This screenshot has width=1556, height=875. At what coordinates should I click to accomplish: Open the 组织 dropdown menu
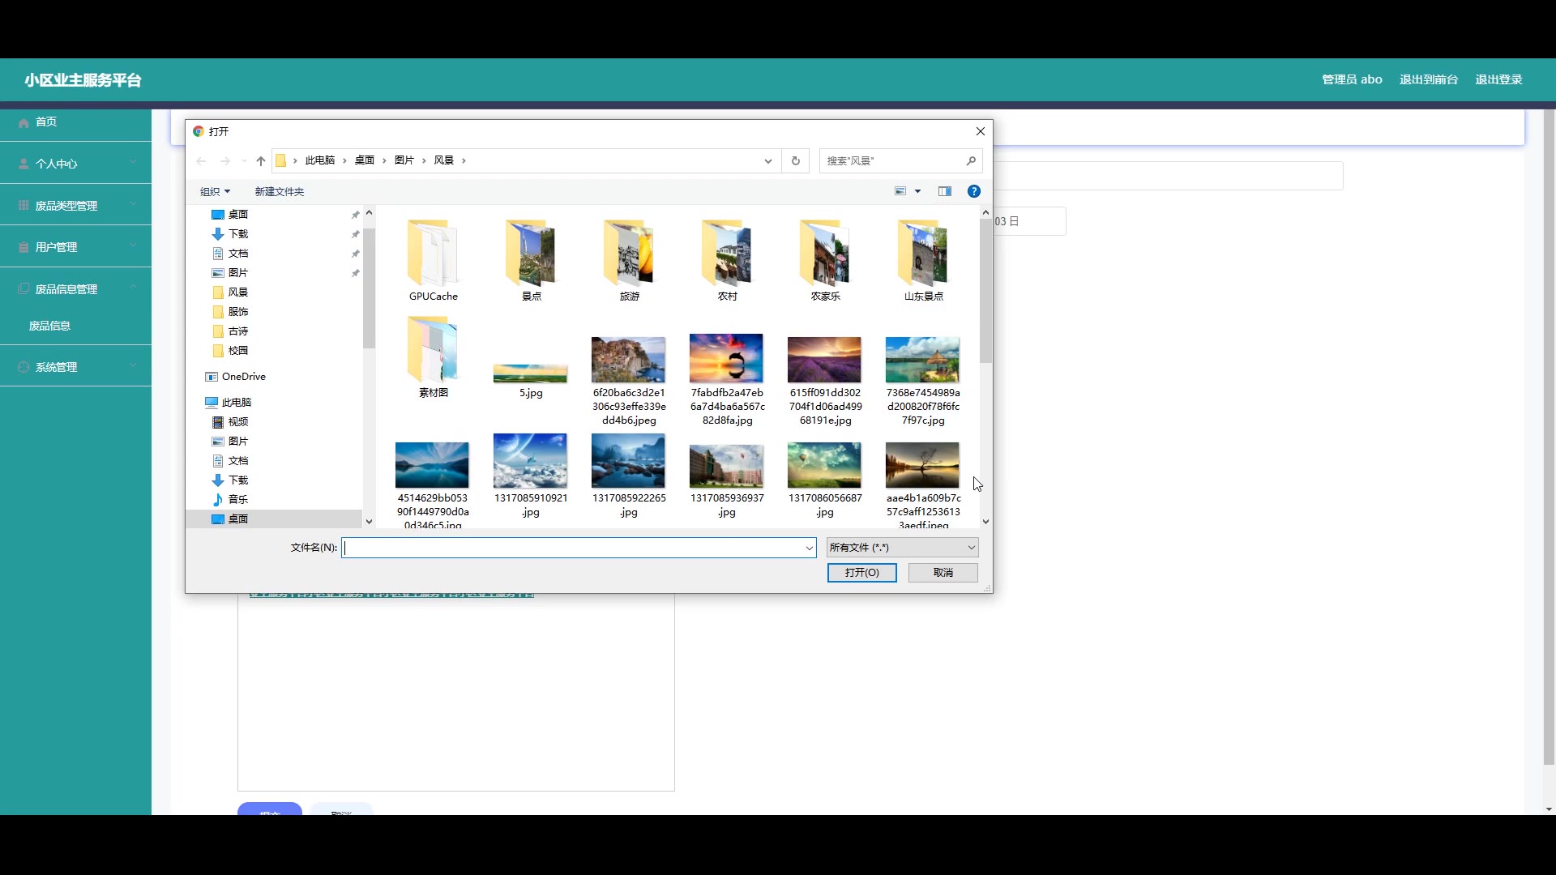[215, 192]
